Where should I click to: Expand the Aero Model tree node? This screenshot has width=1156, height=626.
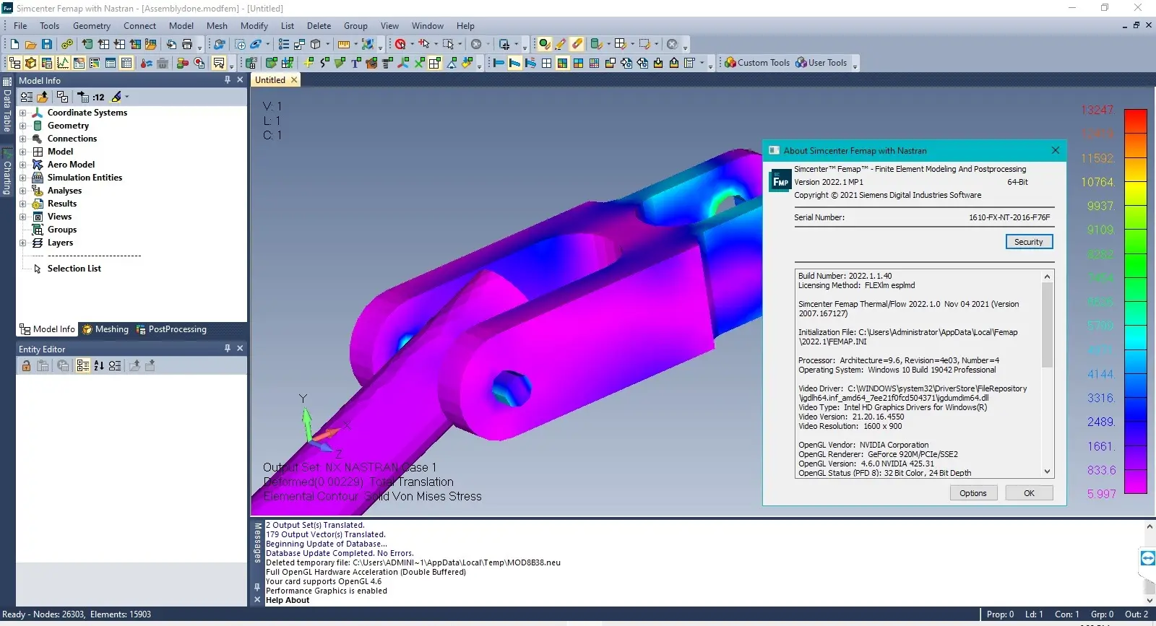tap(22, 165)
